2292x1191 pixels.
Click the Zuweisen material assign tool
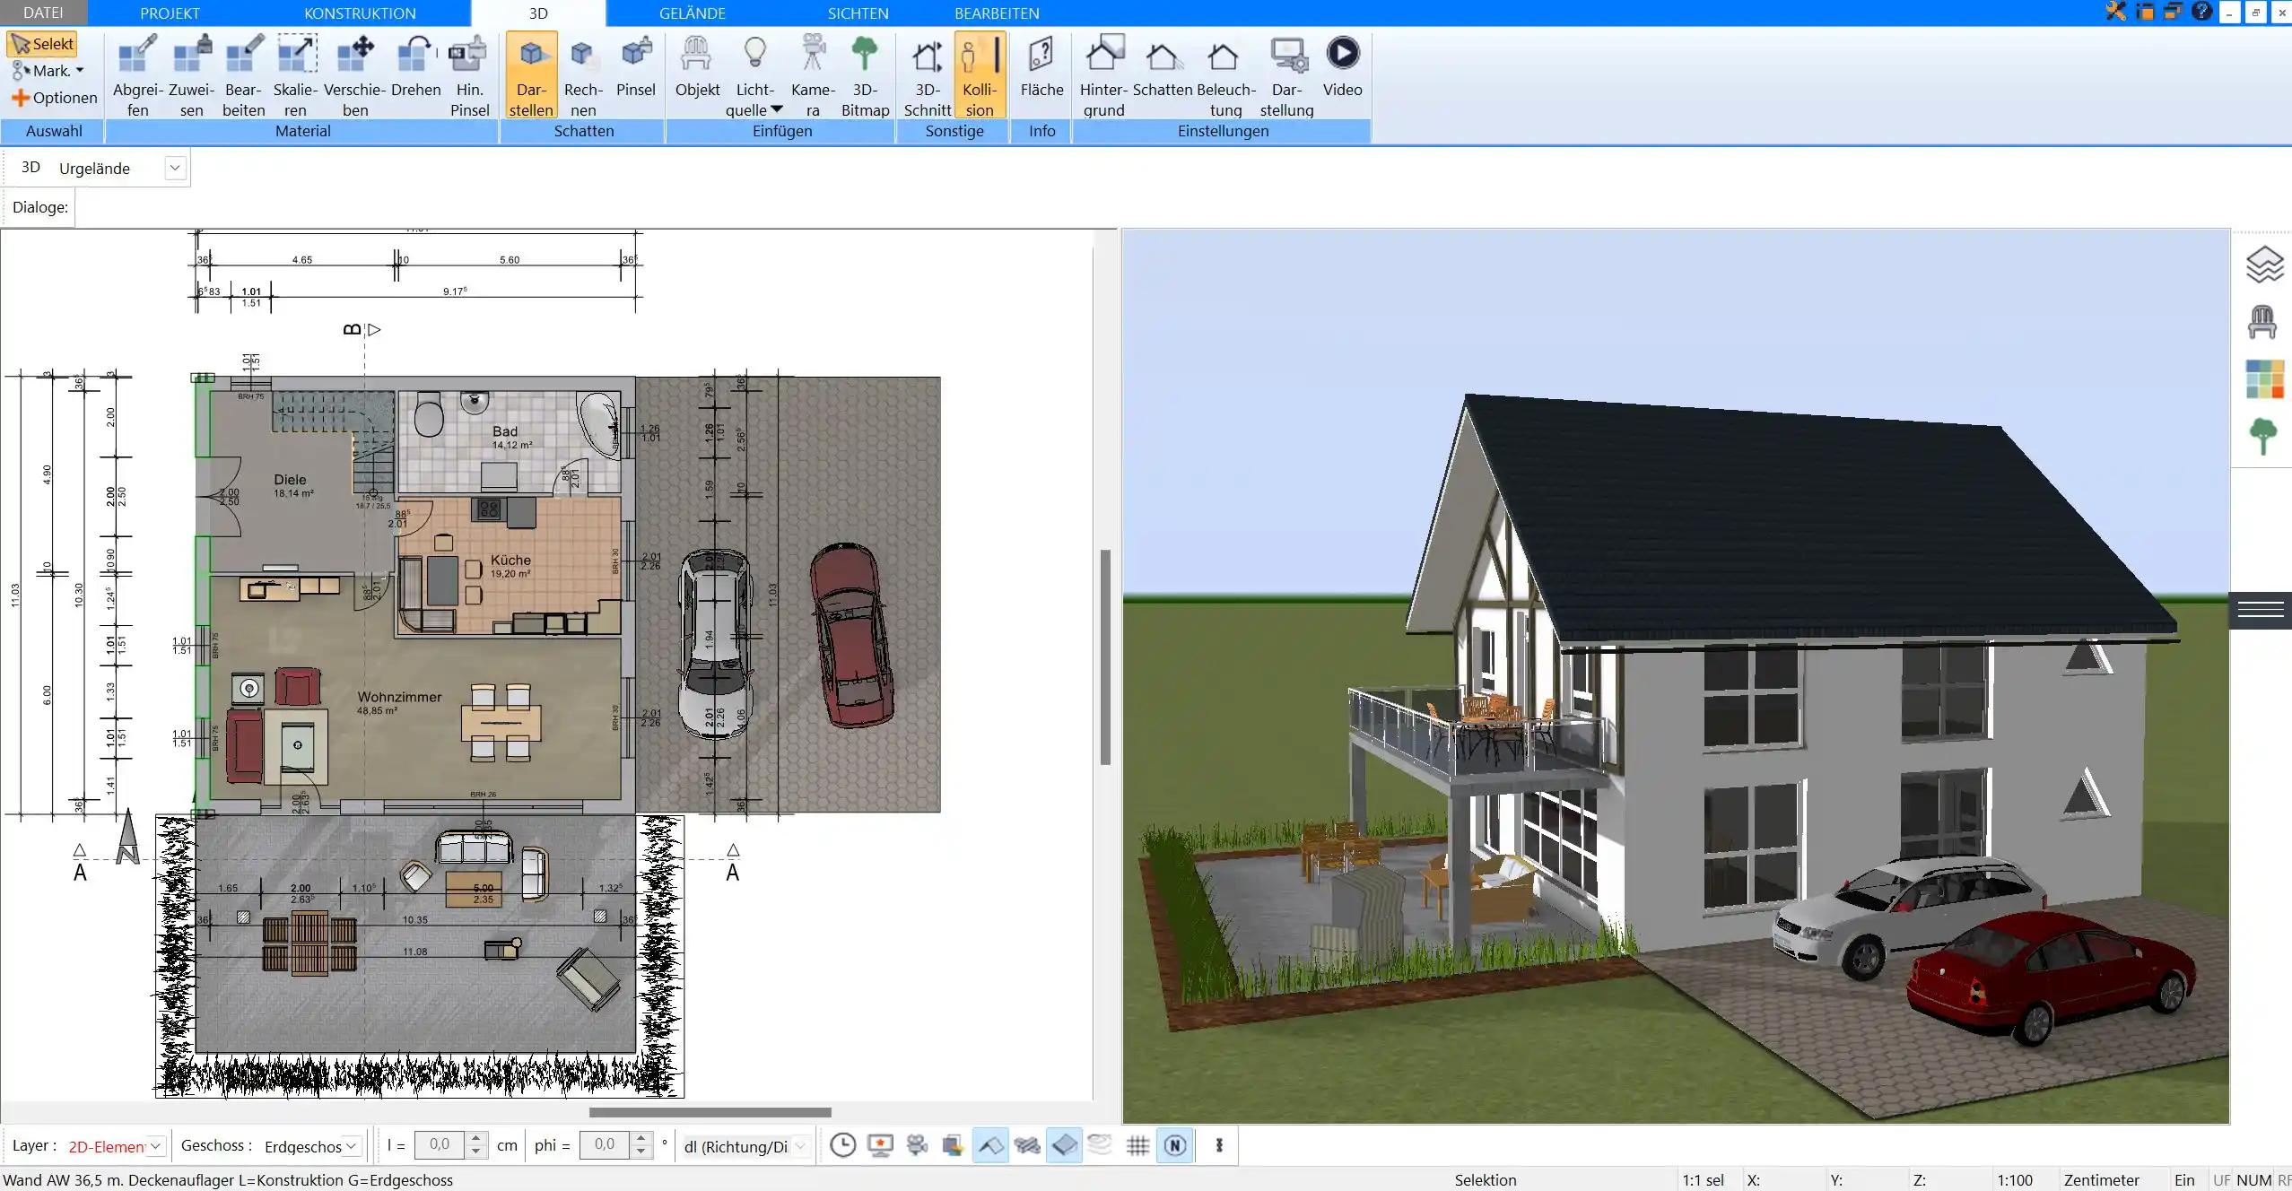click(x=191, y=75)
